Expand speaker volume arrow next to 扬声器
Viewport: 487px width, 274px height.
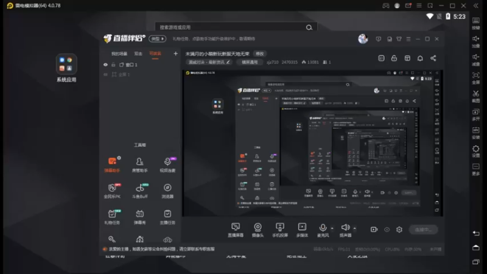point(354,228)
